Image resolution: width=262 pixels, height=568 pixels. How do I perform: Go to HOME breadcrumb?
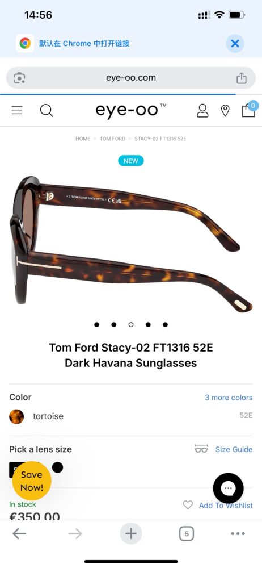[83, 139]
